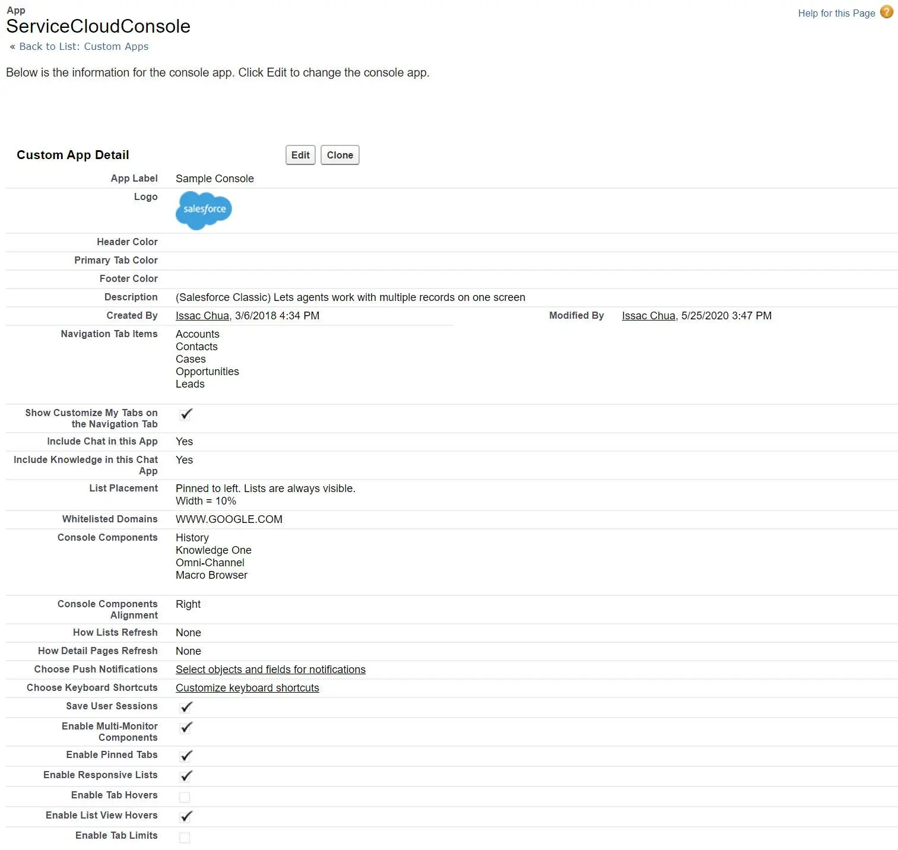The width and height of the screenshot is (898, 850).
Task: Open Customize keyboard shortcuts link
Action: [x=247, y=688]
